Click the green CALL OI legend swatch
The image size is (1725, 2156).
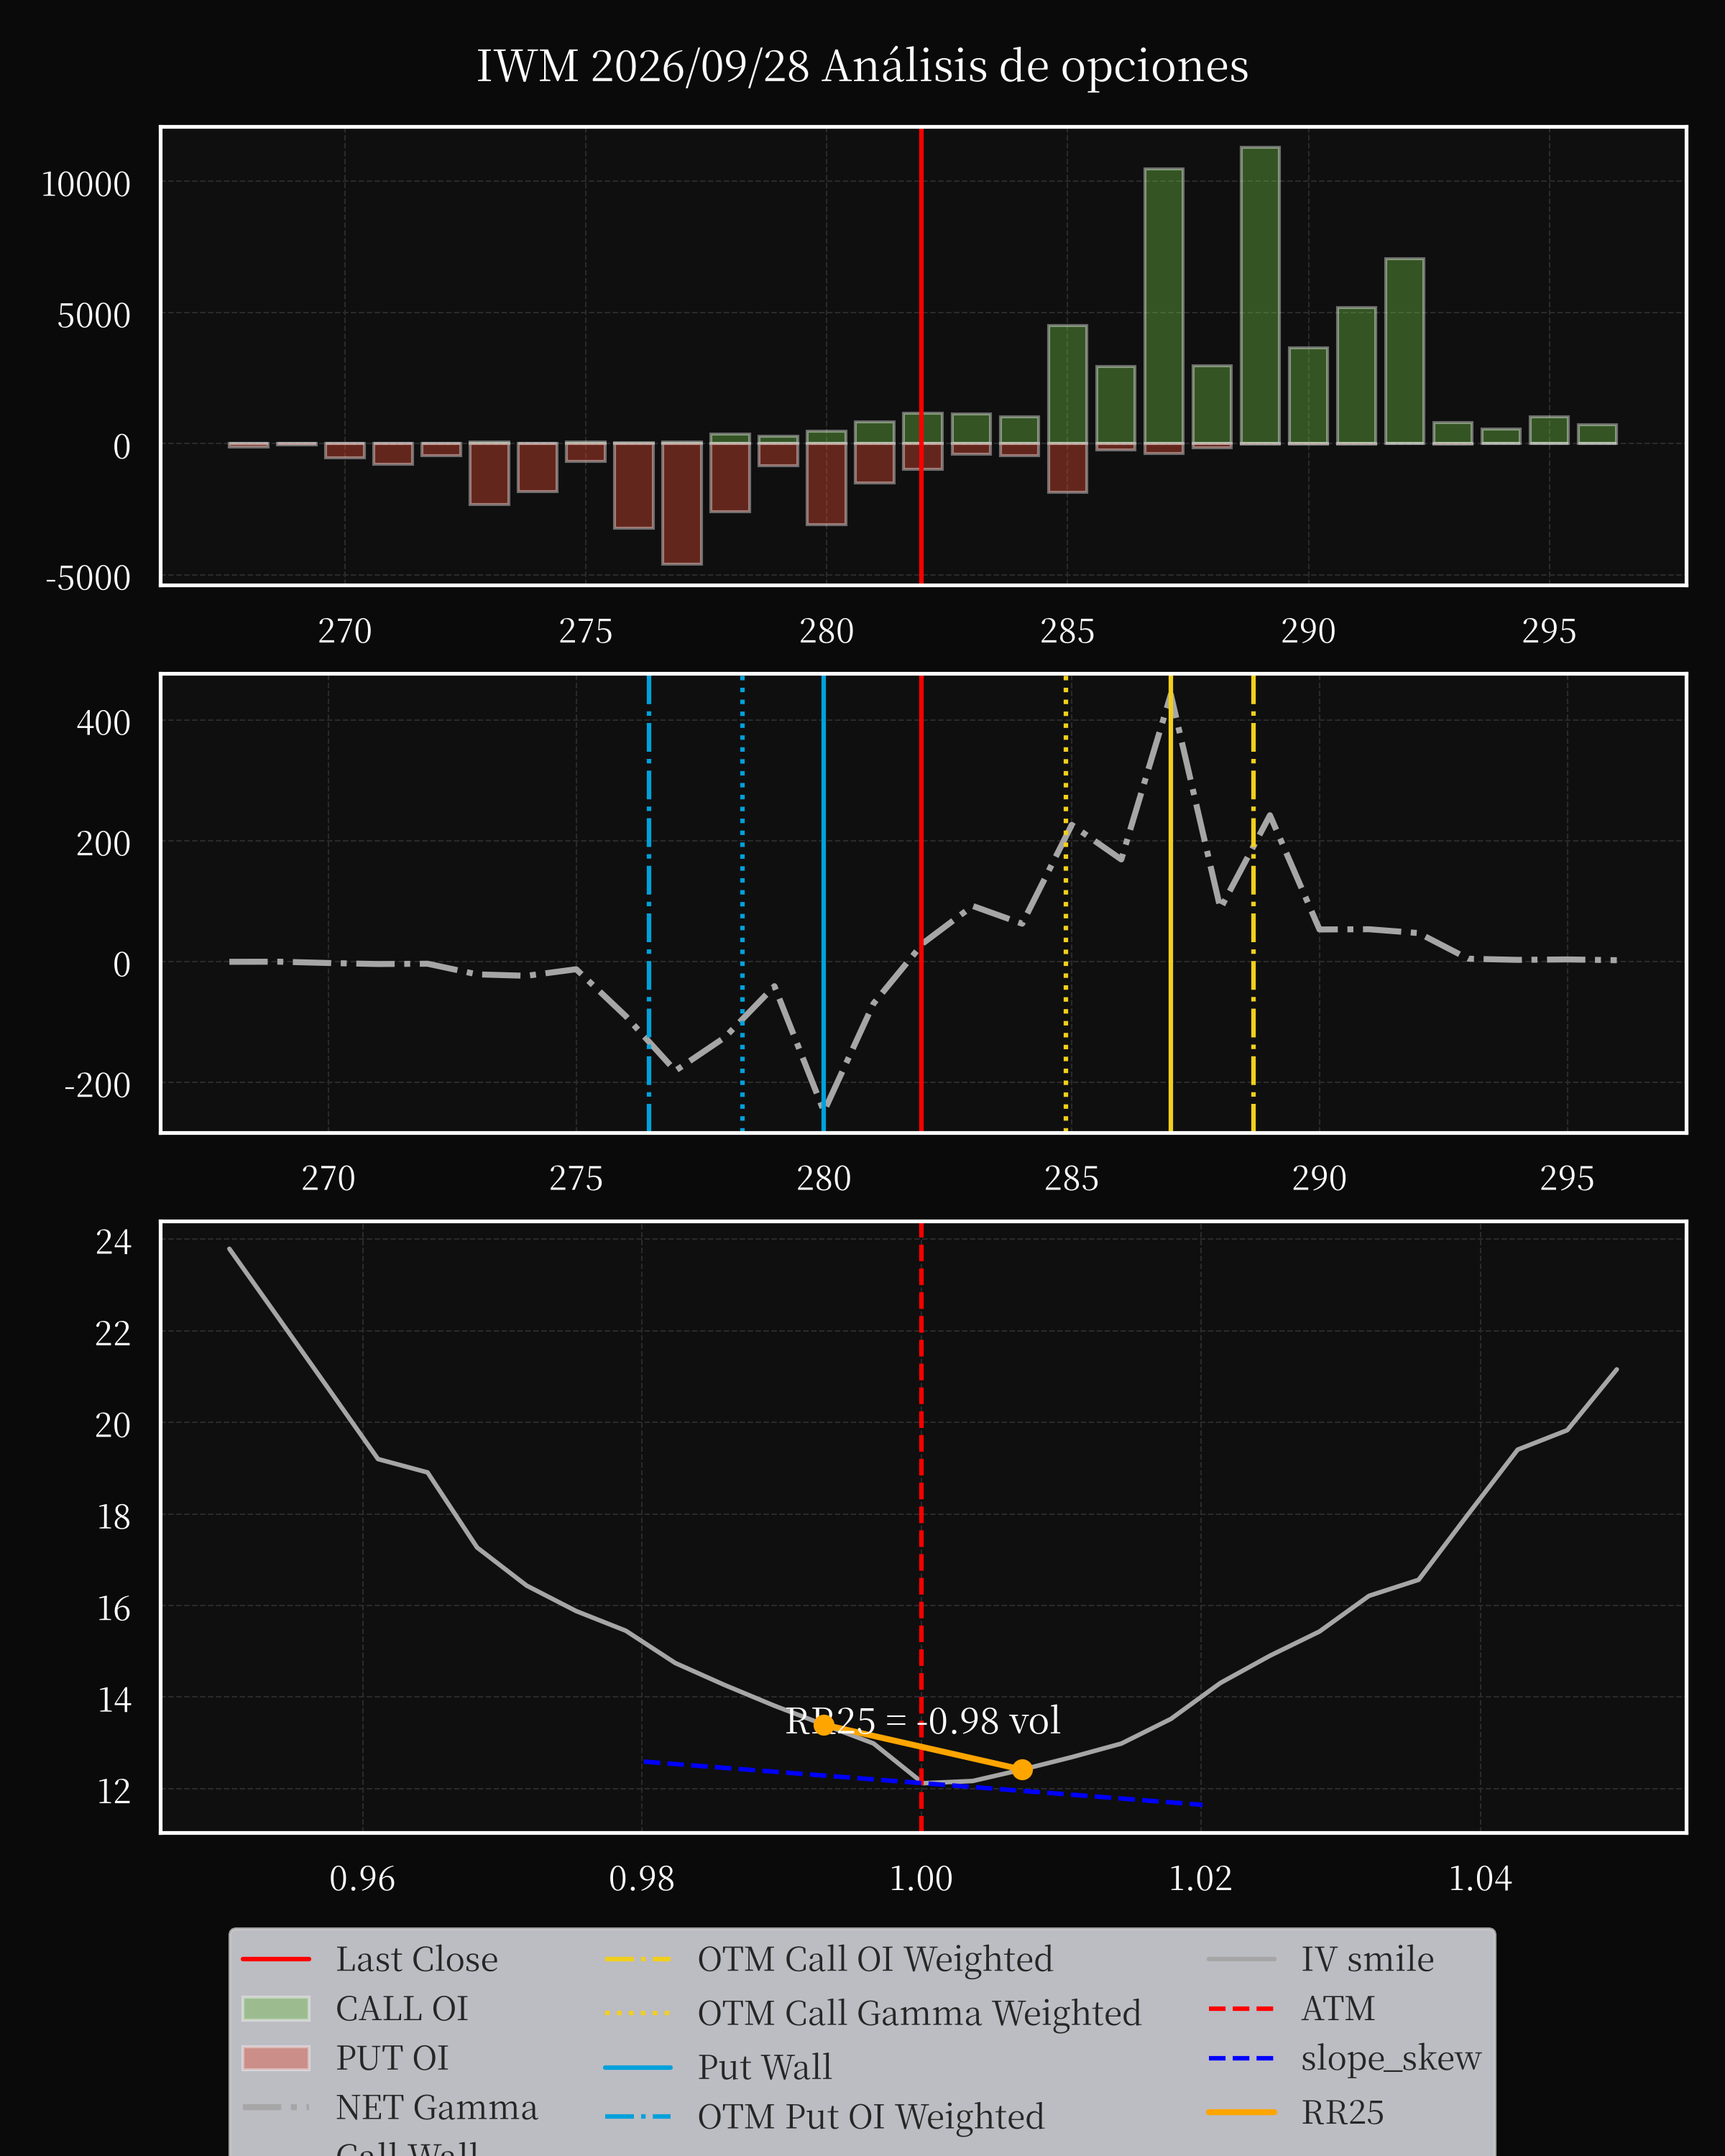coord(276,2008)
